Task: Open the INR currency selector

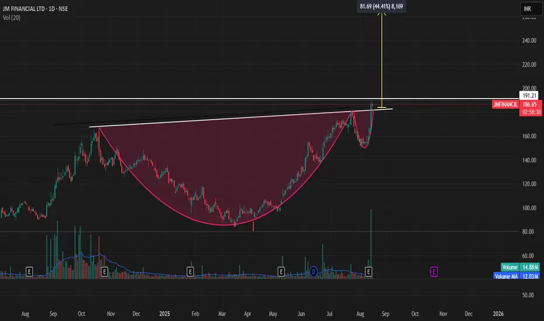Action: pos(531,9)
